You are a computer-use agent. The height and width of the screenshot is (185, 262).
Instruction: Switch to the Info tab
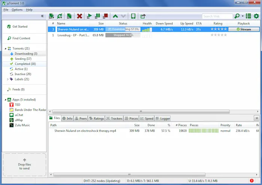tap(67, 118)
